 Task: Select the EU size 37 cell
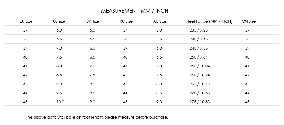pyautogui.click(x=25, y=30)
